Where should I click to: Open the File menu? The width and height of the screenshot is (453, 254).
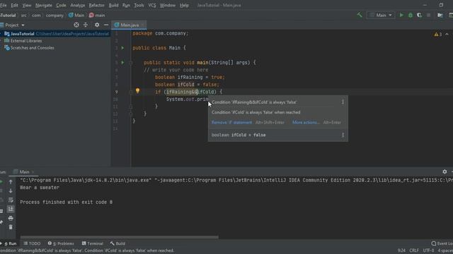pyautogui.click(x=3, y=5)
